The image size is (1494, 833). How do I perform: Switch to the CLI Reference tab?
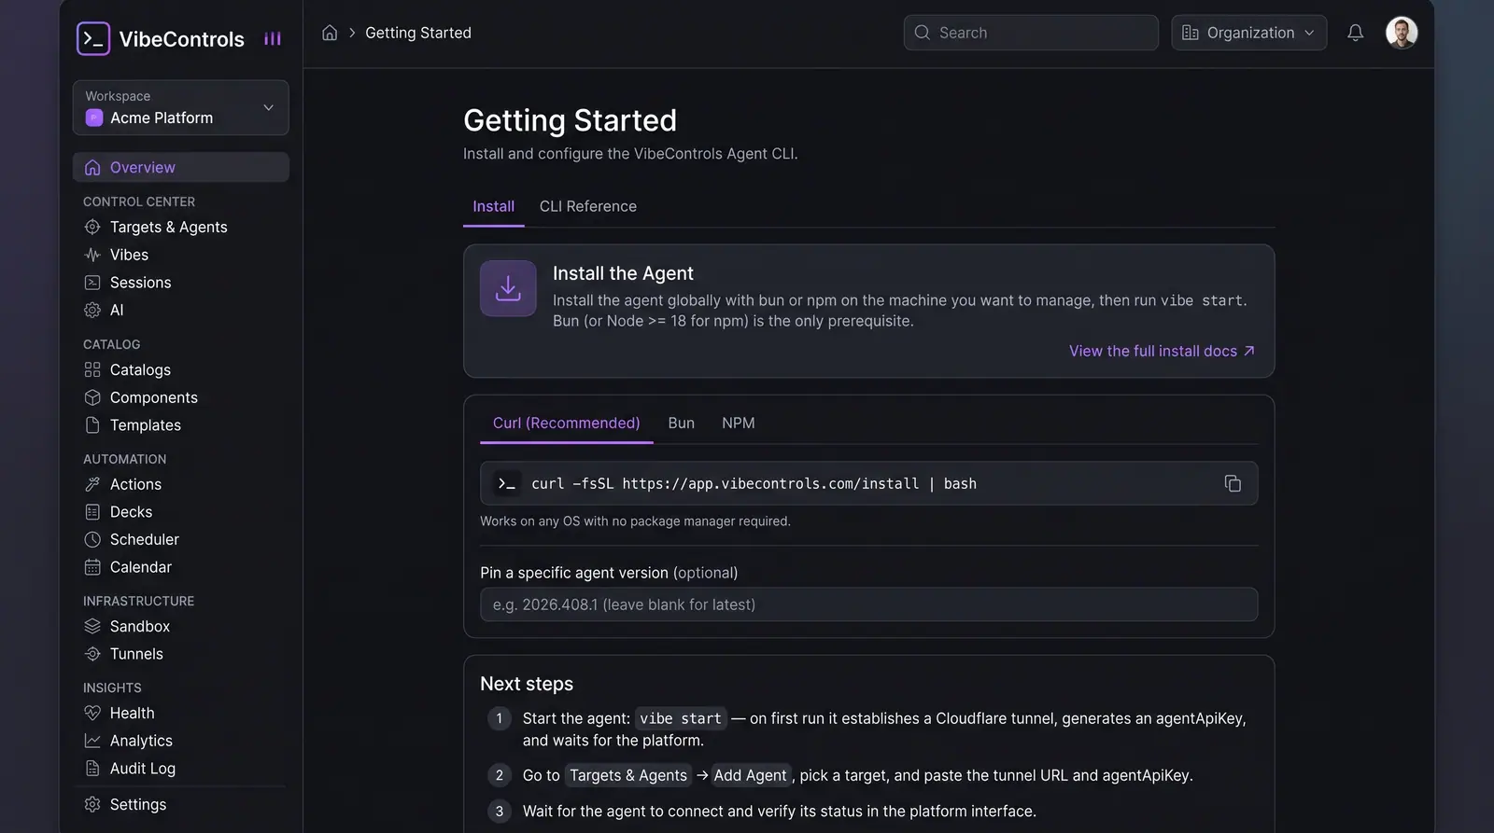point(588,206)
